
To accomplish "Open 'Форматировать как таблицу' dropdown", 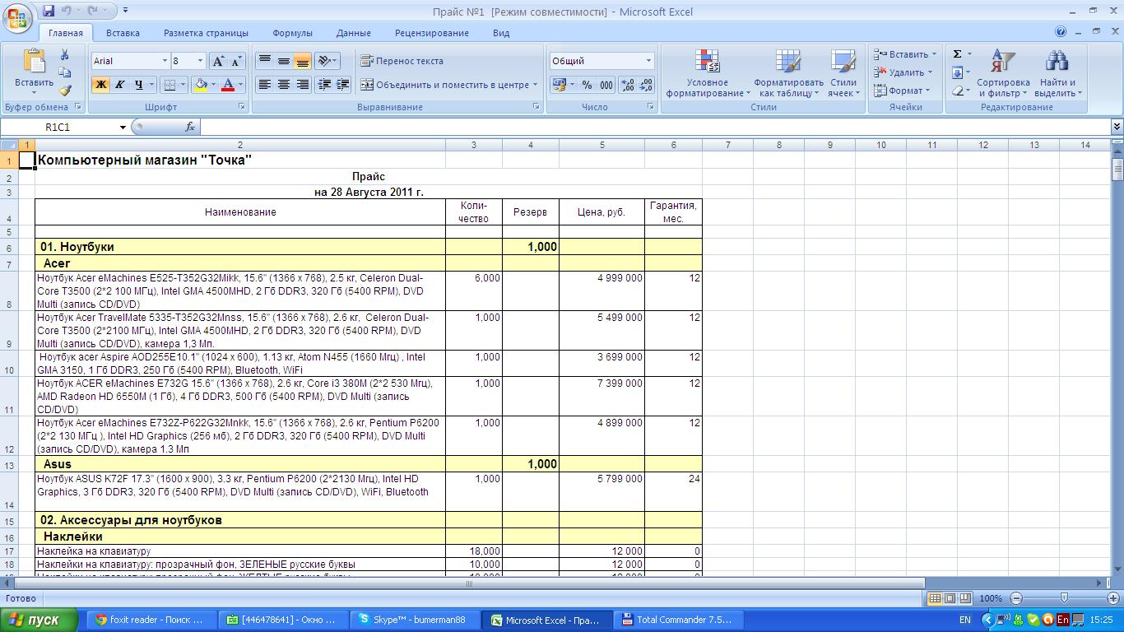I will (x=788, y=73).
